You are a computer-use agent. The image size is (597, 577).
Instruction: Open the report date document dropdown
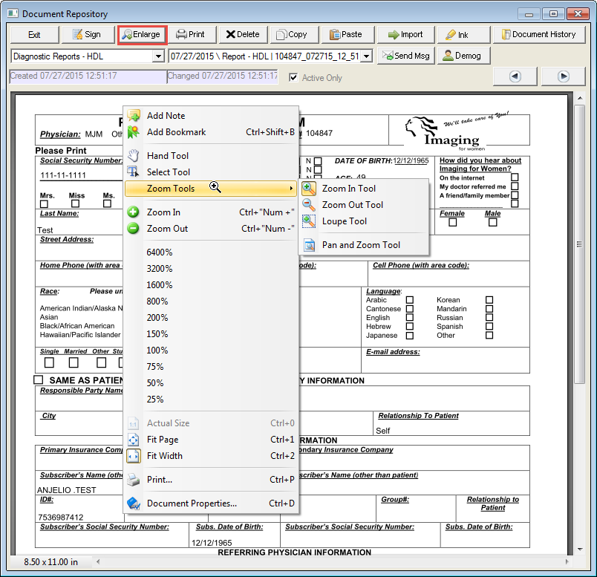365,56
